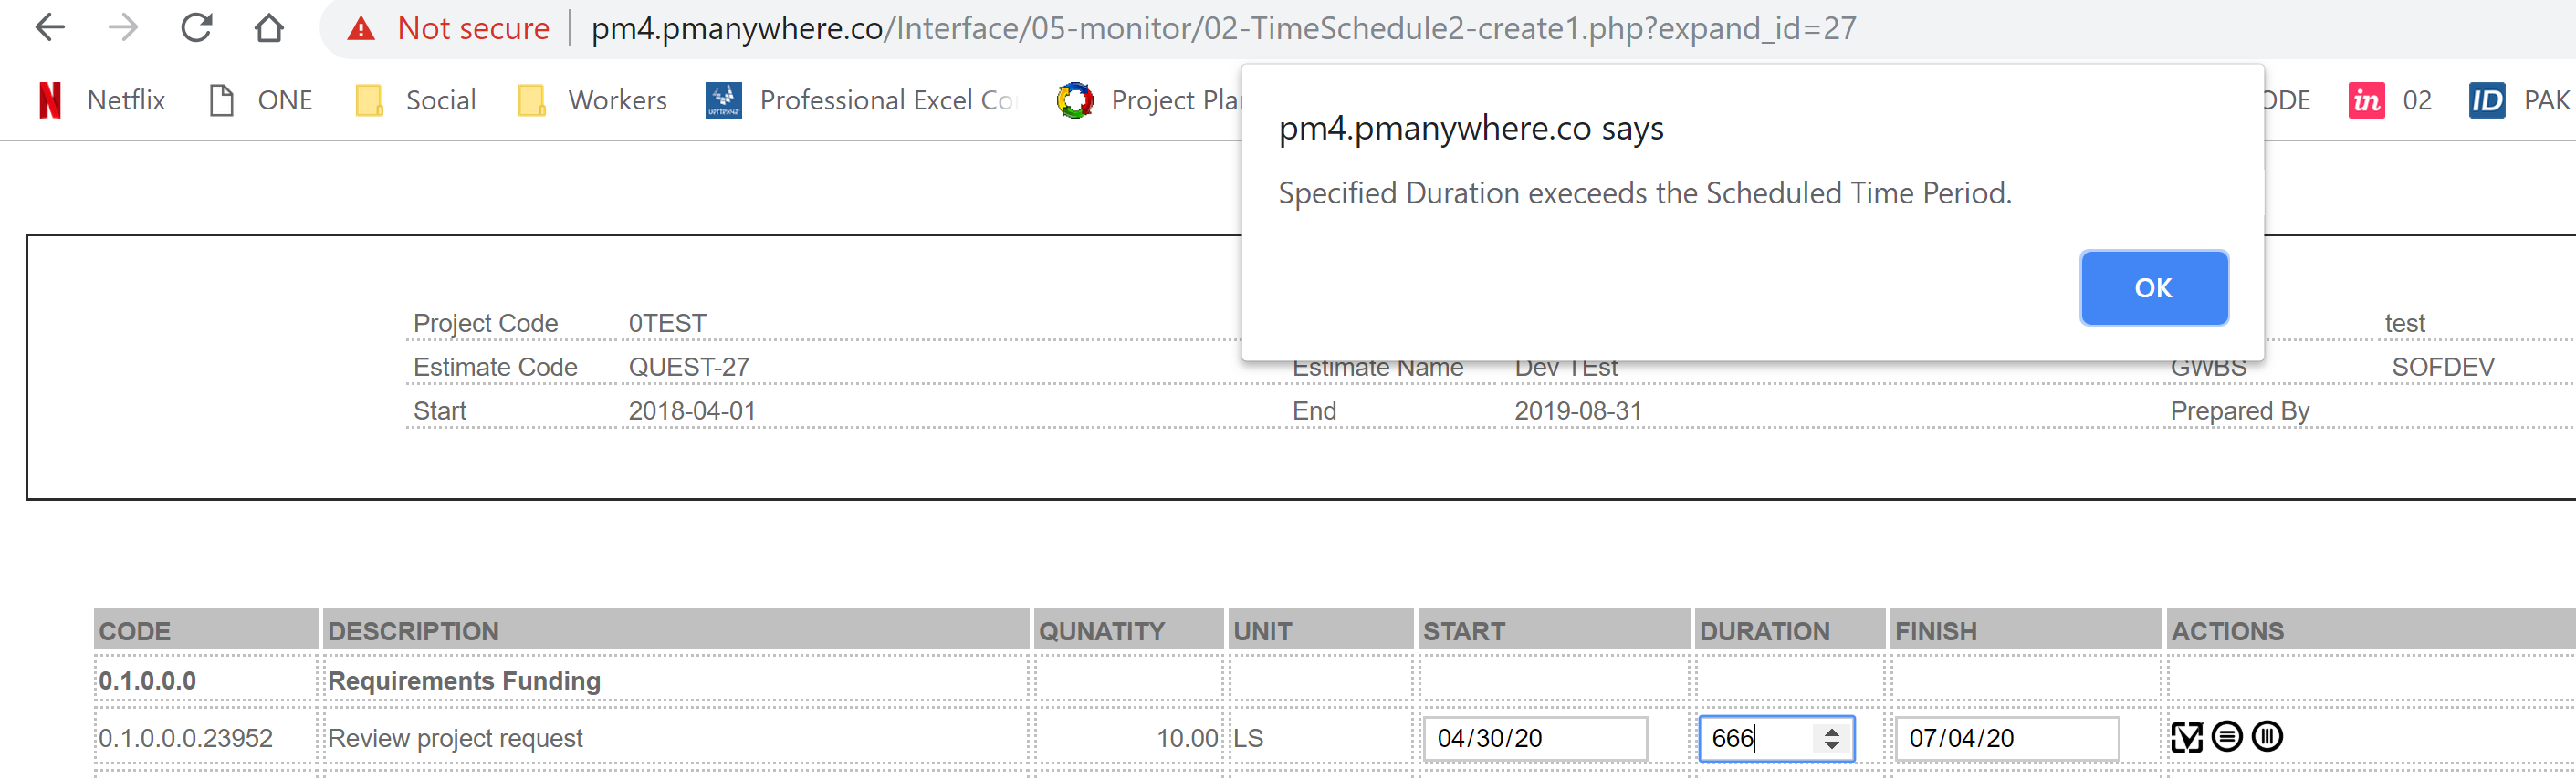The height and width of the screenshot is (779, 2576).
Task: Click the circled vertical-lines action icon
Action: (2267, 737)
